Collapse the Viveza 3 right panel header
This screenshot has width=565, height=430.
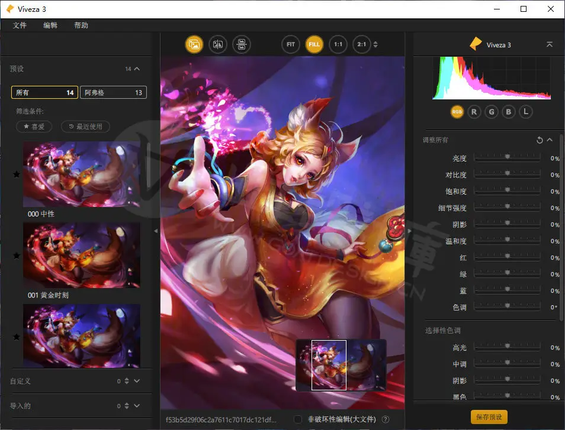coord(550,44)
